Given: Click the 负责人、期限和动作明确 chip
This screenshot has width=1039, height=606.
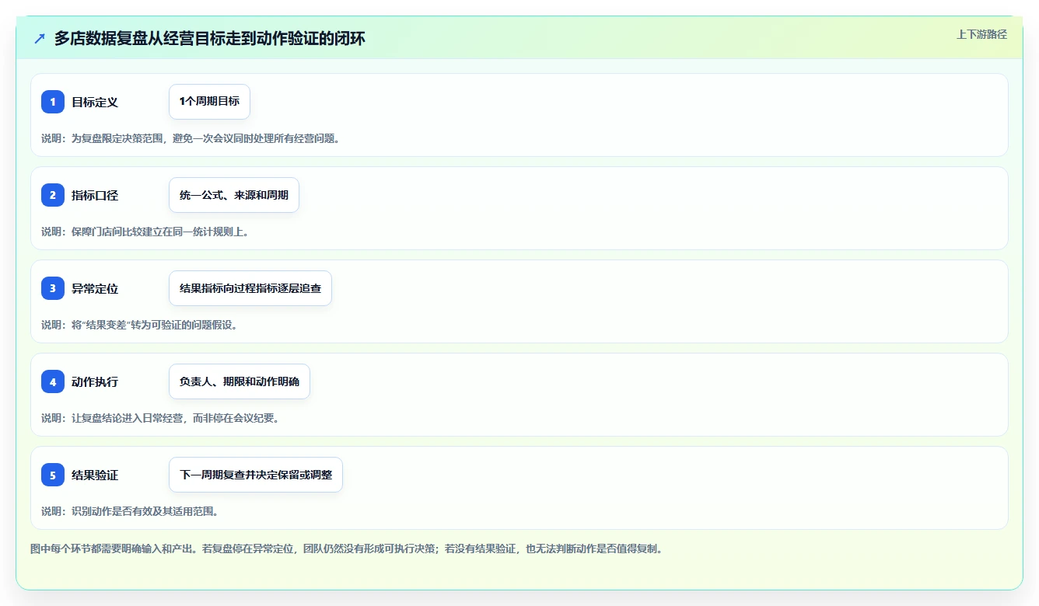Looking at the screenshot, I should (240, 381).
